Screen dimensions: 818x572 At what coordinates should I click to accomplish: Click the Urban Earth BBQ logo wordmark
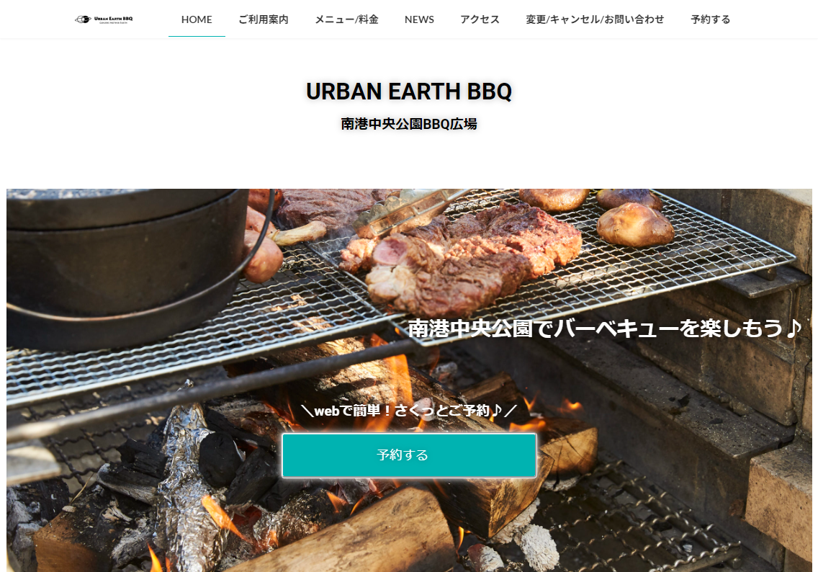(113, 20)
